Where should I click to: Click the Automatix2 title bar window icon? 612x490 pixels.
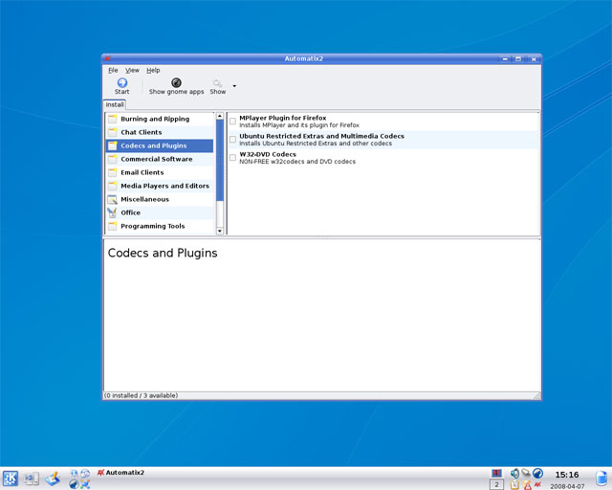click(108, 59)
